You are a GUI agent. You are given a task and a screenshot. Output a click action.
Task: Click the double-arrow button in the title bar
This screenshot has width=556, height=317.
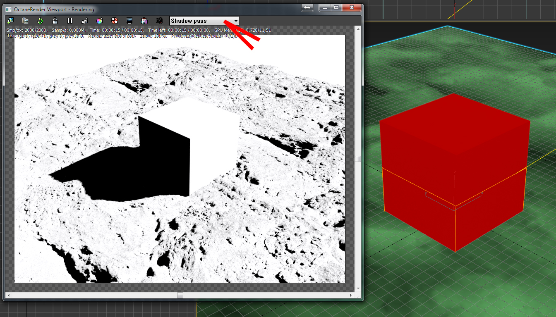(x=307, y=8)
